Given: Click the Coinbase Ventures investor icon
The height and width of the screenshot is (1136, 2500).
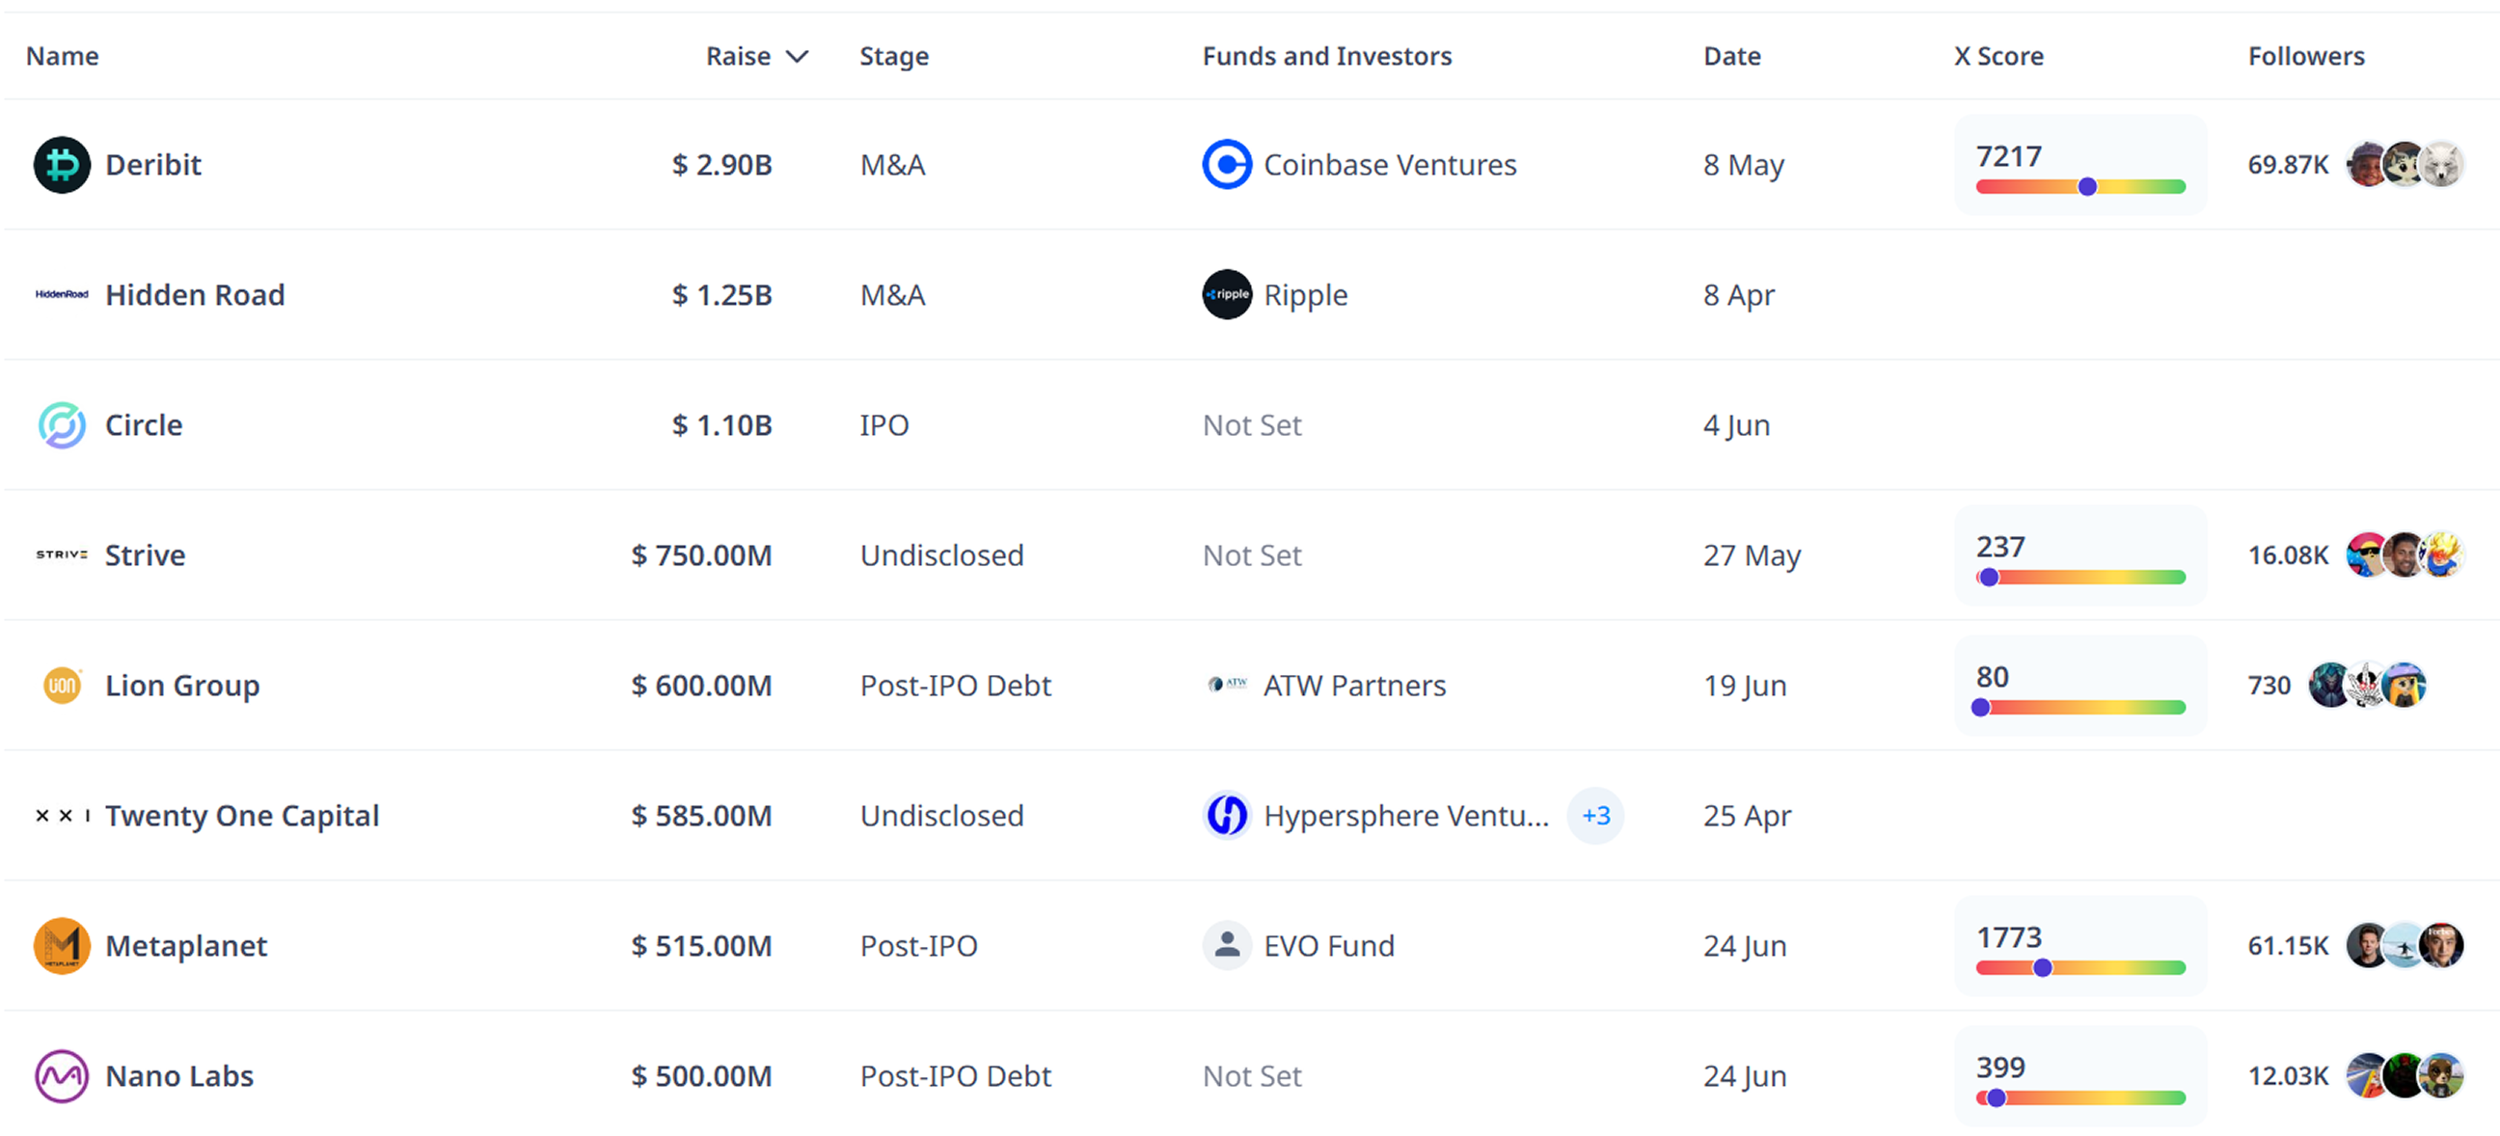Looking at the screenshot, I should point(1226,164).
